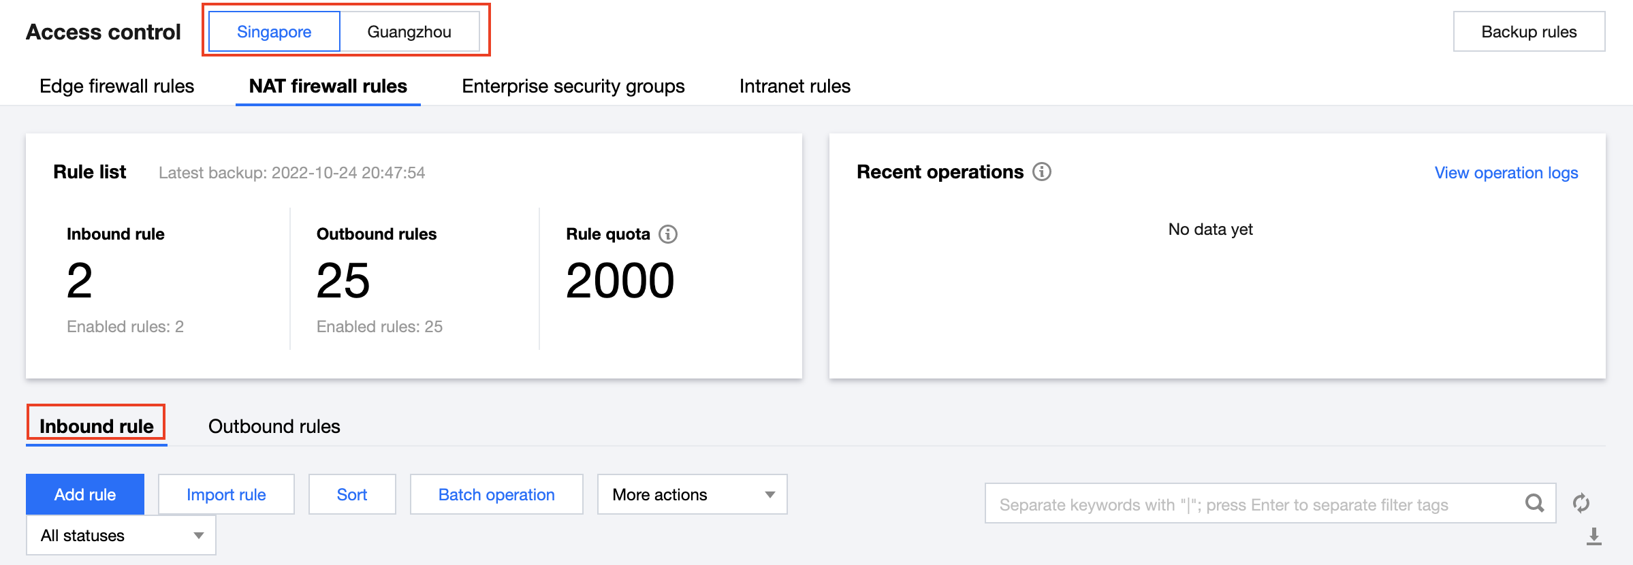The width and height of the screenshot is (1633, 565).
Task: Switch to Enterprise security groups tab
Action: click(573, 86)
